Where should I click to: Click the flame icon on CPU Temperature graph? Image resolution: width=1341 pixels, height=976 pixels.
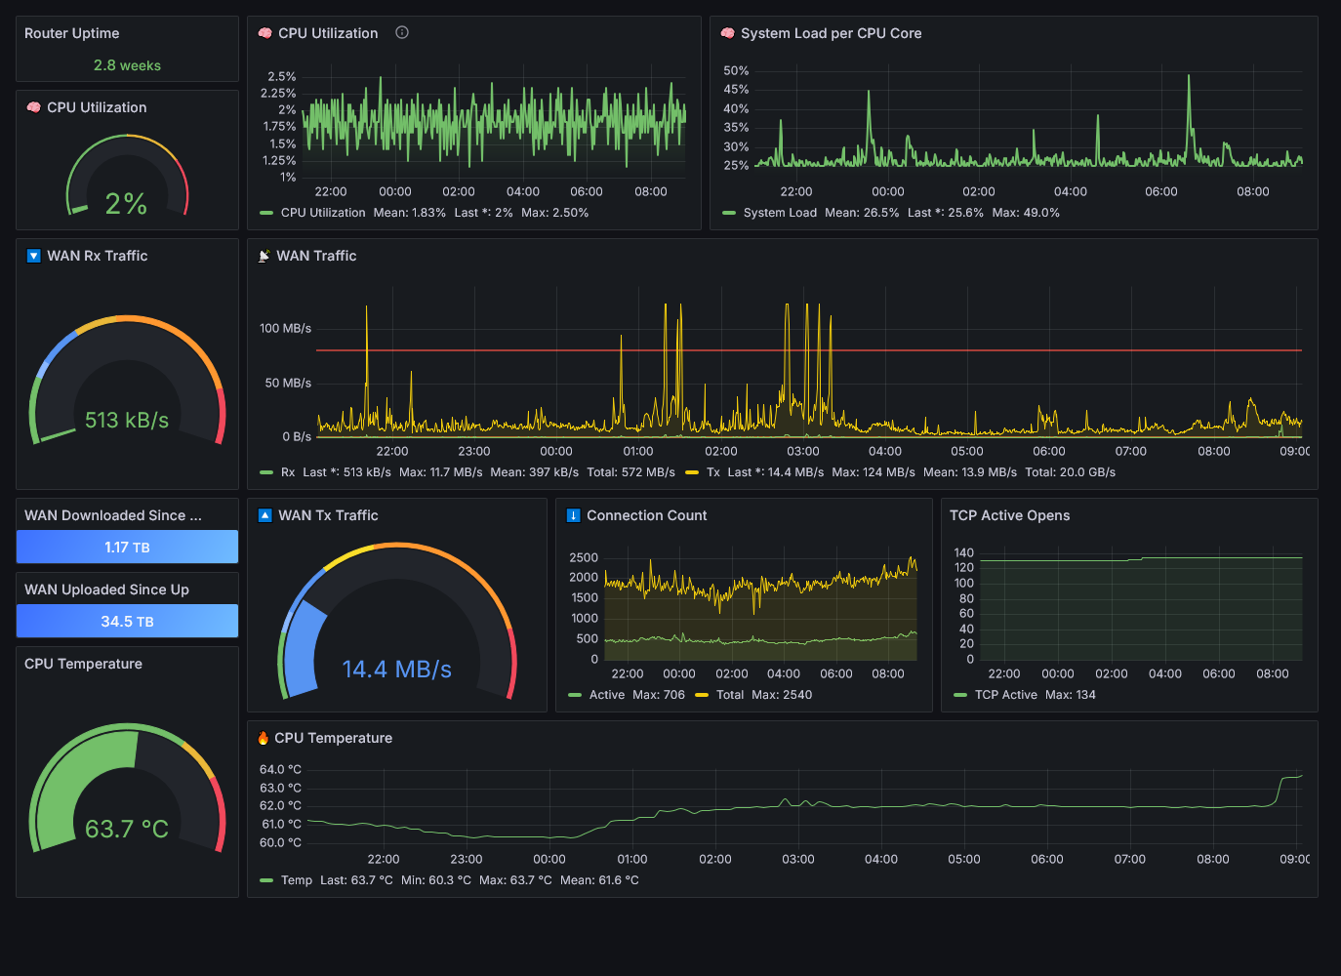[263, 738]
